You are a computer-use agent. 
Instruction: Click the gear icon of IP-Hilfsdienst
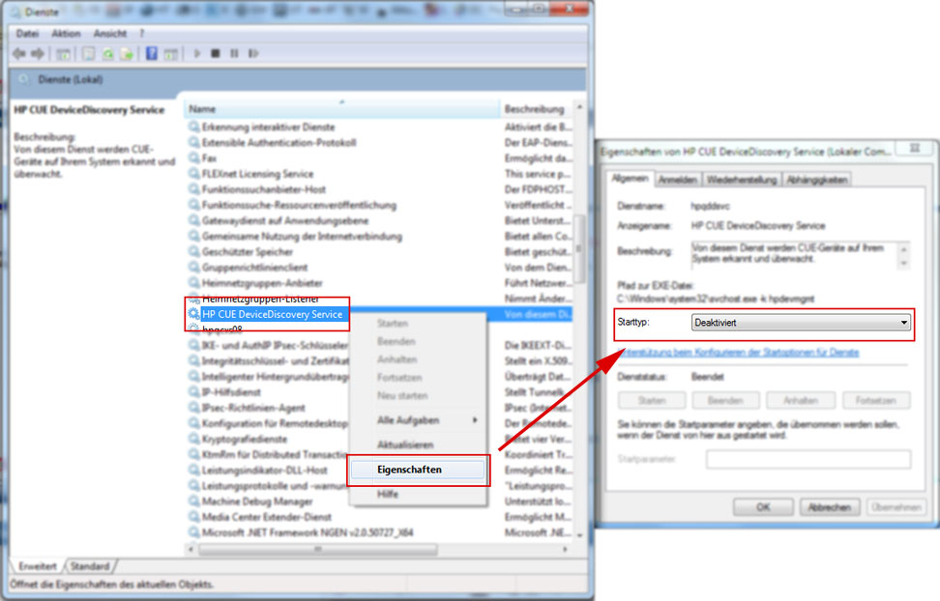193,391
